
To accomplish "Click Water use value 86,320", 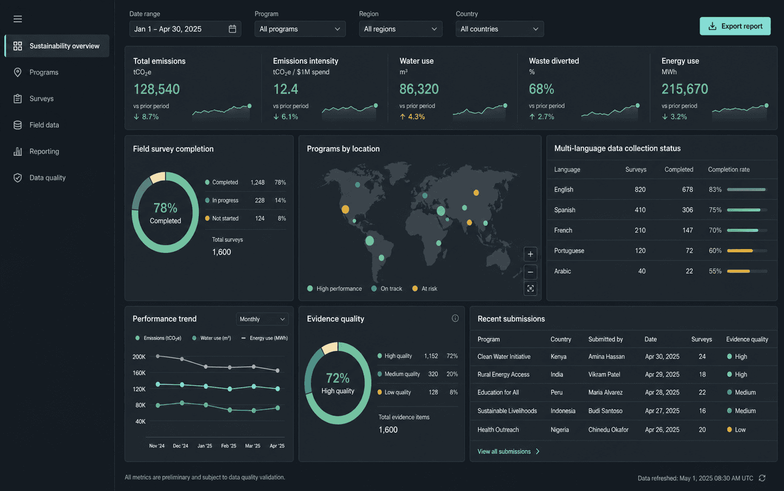I will (419, 89).
